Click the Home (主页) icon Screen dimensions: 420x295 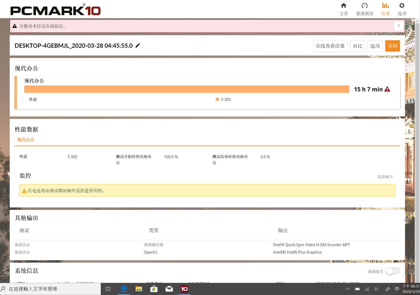344,6
